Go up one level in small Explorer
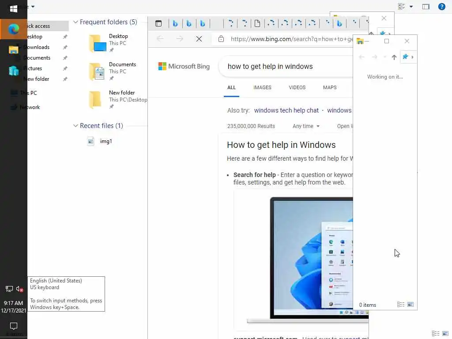The image size is (452, 339). [394, 57]
